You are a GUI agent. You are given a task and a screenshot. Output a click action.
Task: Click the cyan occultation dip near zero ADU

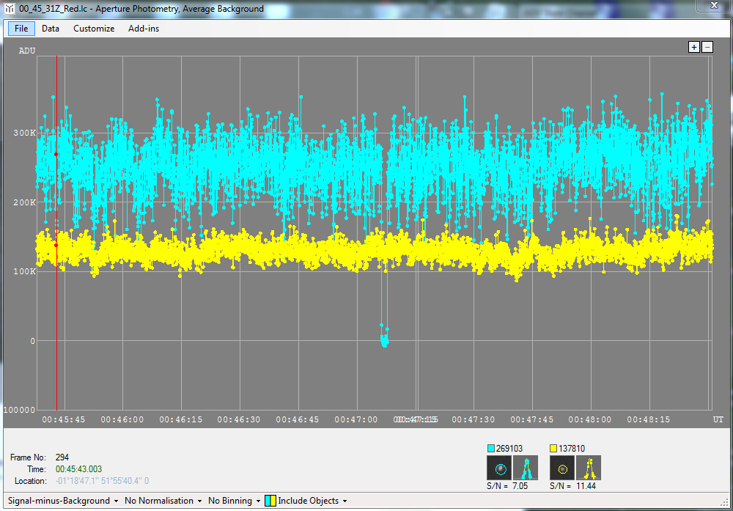coord(384,339)
